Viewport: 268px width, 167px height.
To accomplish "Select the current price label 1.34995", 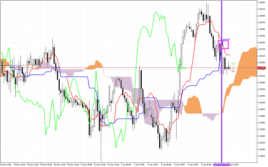I will click(x=261, y=68).
